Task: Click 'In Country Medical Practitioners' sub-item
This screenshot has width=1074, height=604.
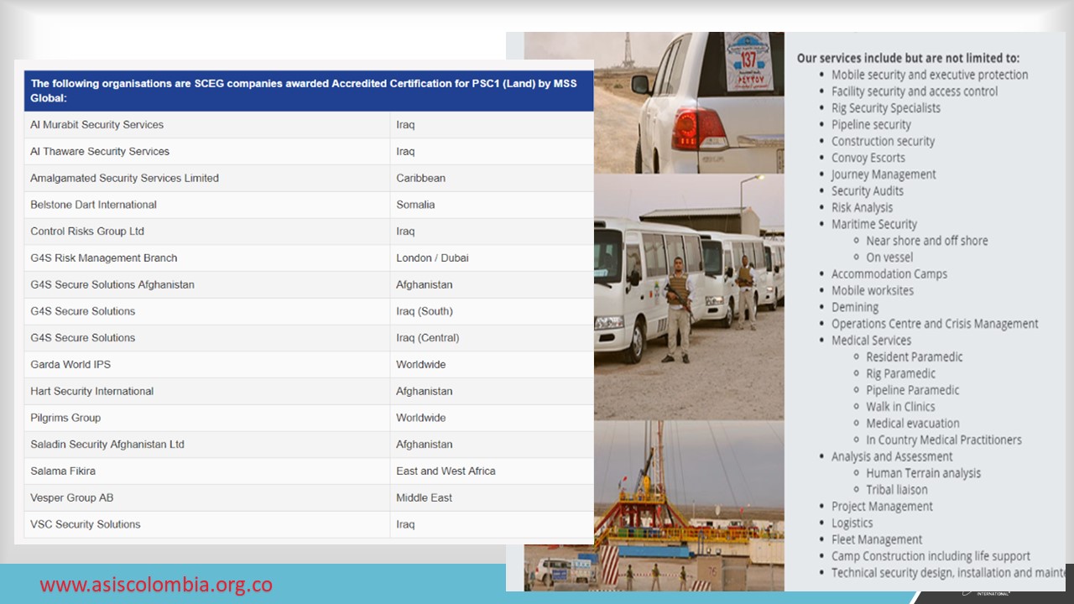Action: click(944, 440)
